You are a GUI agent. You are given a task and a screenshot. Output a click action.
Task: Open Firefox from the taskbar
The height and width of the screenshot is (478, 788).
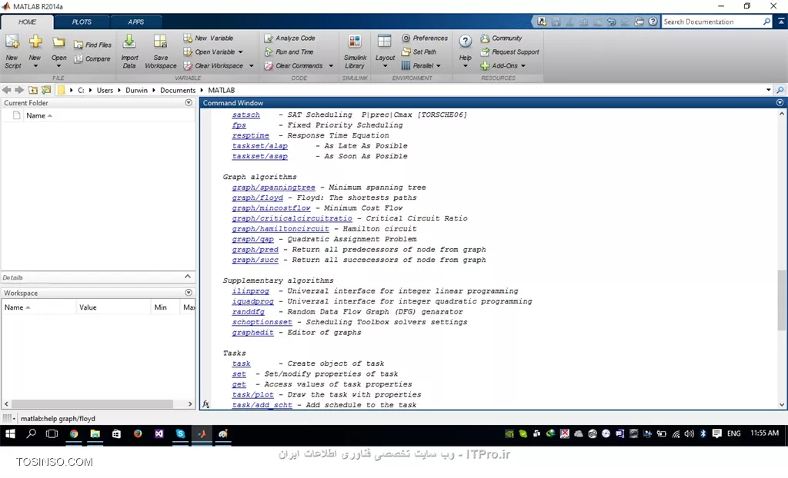pyautogui.click(x=137, y=434)
